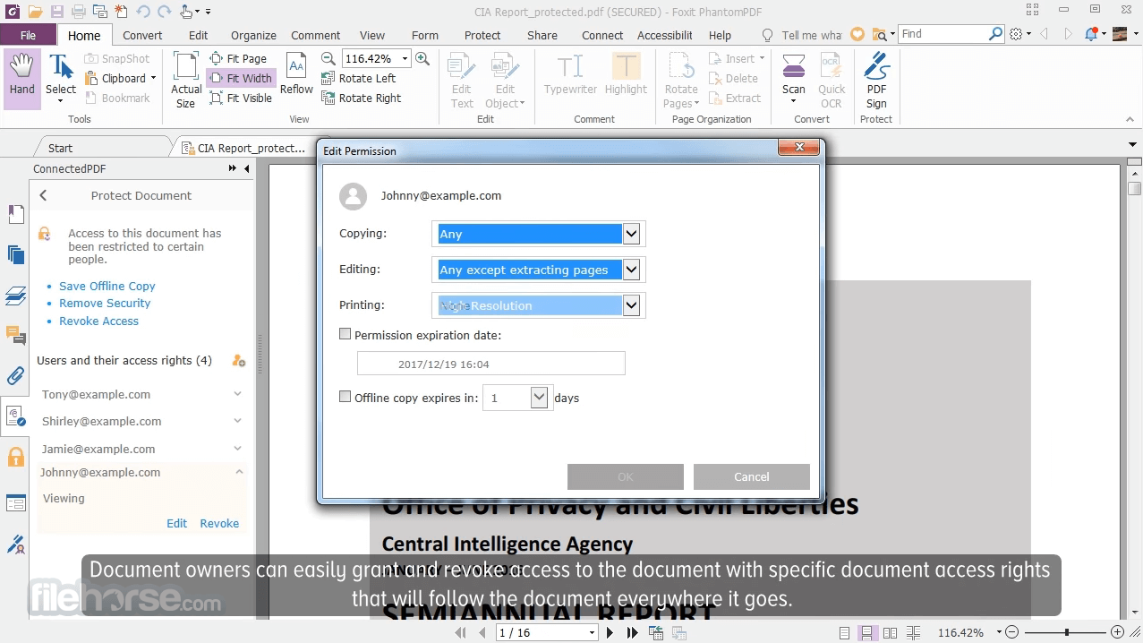Click Save Offline Copy link
Image resolution: width=1143 pixels, height=643 pixels.
[107, 286]
